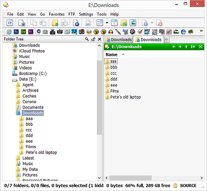This screenshot has width=207, height=191.
Task: Open the view mode dropdown arrow
Action: 107,23
